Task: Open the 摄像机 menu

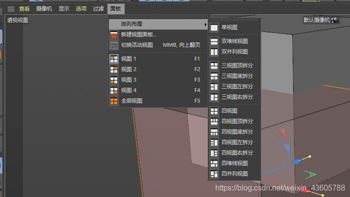Action: click(x=44, y=9)
